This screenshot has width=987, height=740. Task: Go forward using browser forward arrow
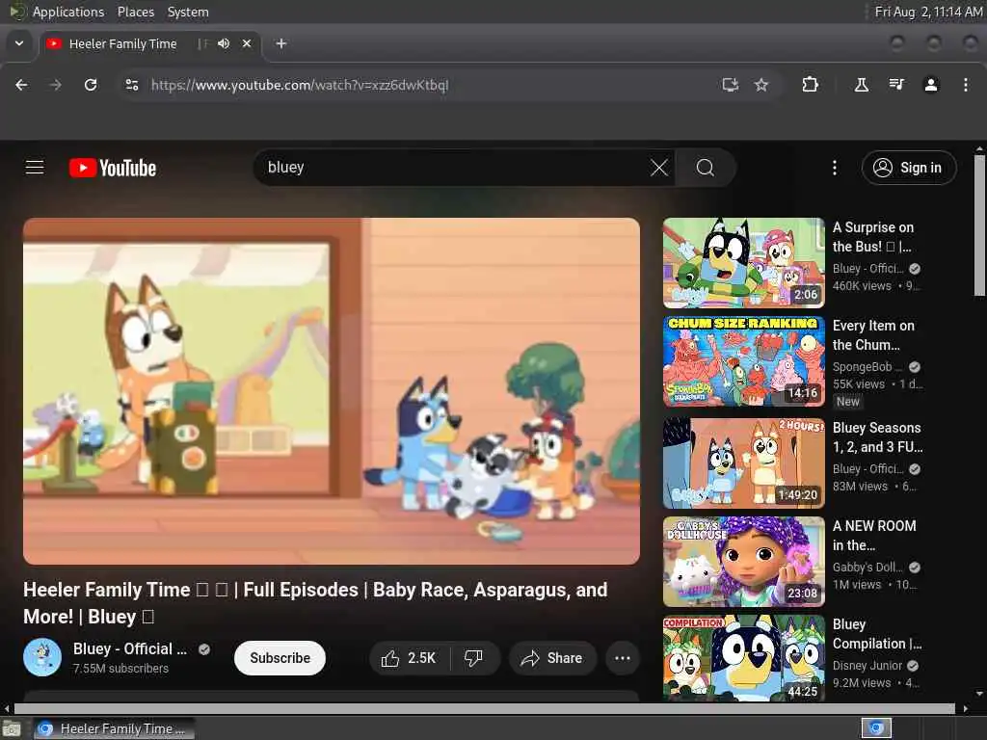55,85
